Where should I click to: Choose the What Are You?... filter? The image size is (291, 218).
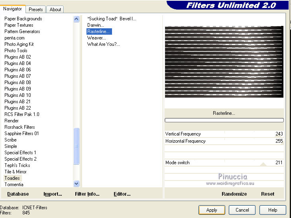[104, 44]
